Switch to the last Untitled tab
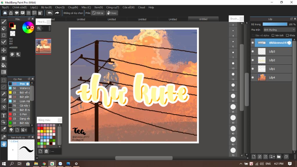The height and width of the screenshot is (167, 297). point(203,19)
